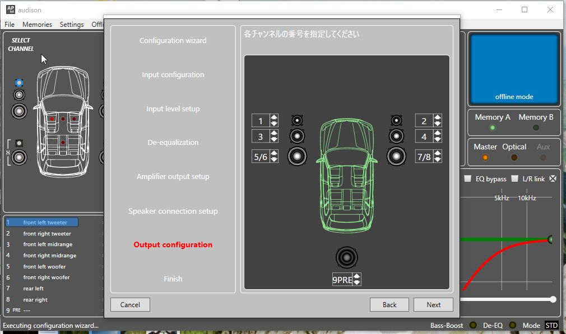
Task: Click the Back button in wizard
Action: tap(389, 305)
